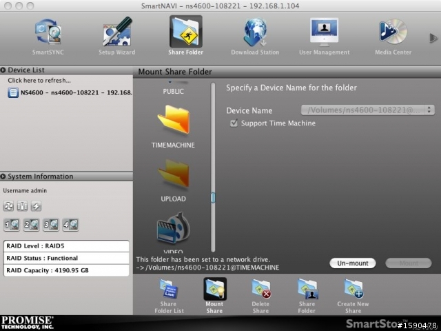441x331 pixels.
Task: Click the lightning bolt power icon
Action: pyautogui.click(x=36, y=206)
